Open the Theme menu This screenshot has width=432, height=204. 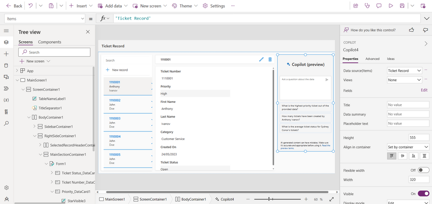pyautogui.click(x=185, y=6)
